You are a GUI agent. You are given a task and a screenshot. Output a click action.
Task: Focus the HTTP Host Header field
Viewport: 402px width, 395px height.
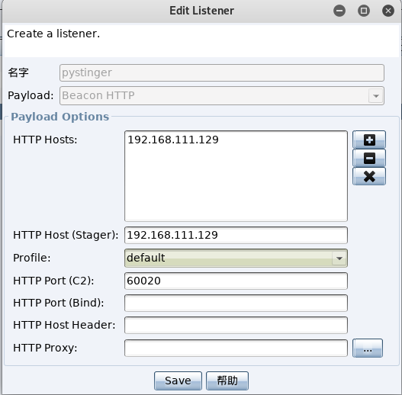point(236,325)
